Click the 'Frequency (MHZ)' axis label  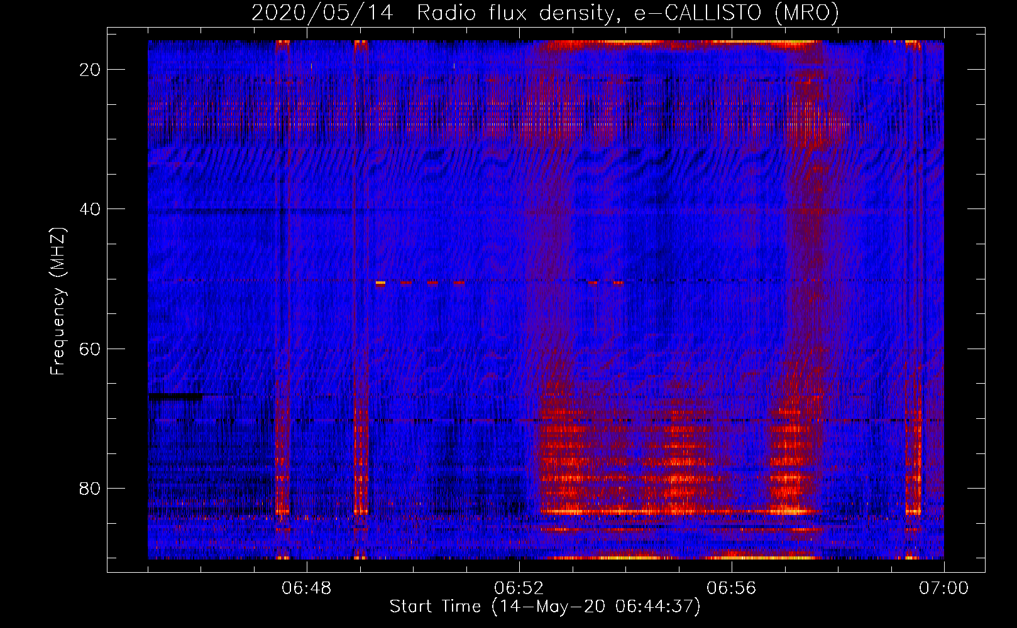(58, 301)
